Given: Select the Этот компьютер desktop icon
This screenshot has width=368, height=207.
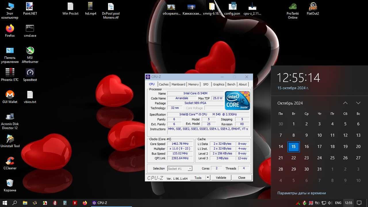Looking at the screenshot, I should (10, 11).
